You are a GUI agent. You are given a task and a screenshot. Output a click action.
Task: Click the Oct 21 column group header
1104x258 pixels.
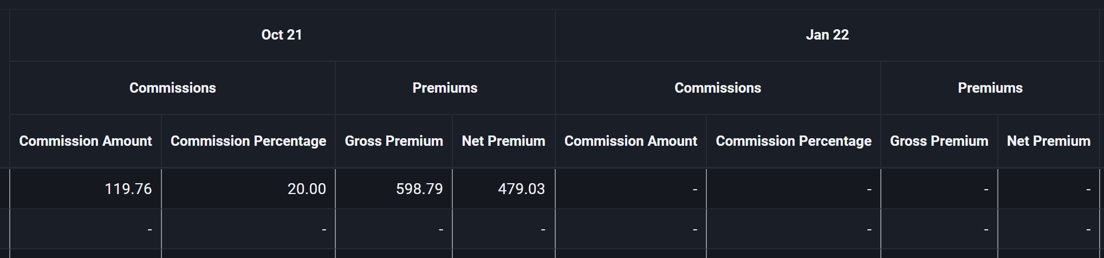click(282, 35)
